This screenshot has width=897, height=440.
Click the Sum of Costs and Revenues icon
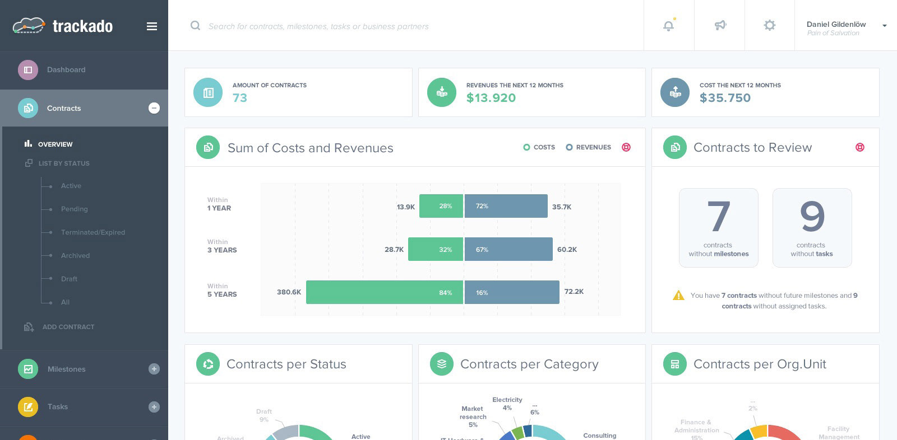pos(208,147)
